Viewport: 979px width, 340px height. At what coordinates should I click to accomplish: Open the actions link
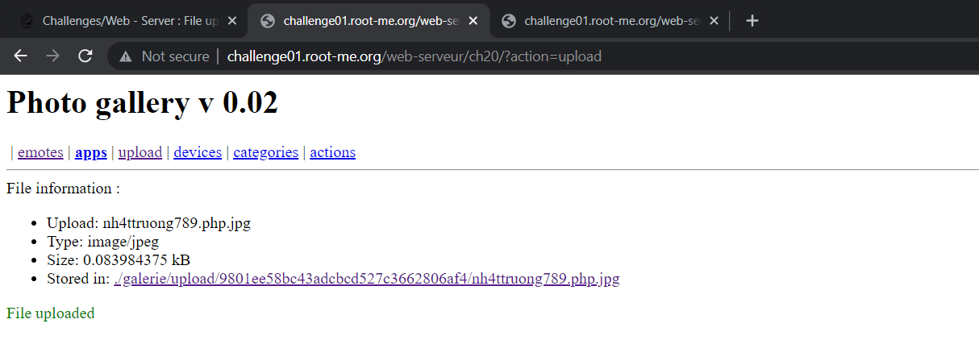pos(332,152)
